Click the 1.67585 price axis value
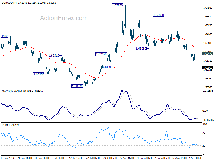Viewport: 214px width, 161px height. click(x=208, y=8)
